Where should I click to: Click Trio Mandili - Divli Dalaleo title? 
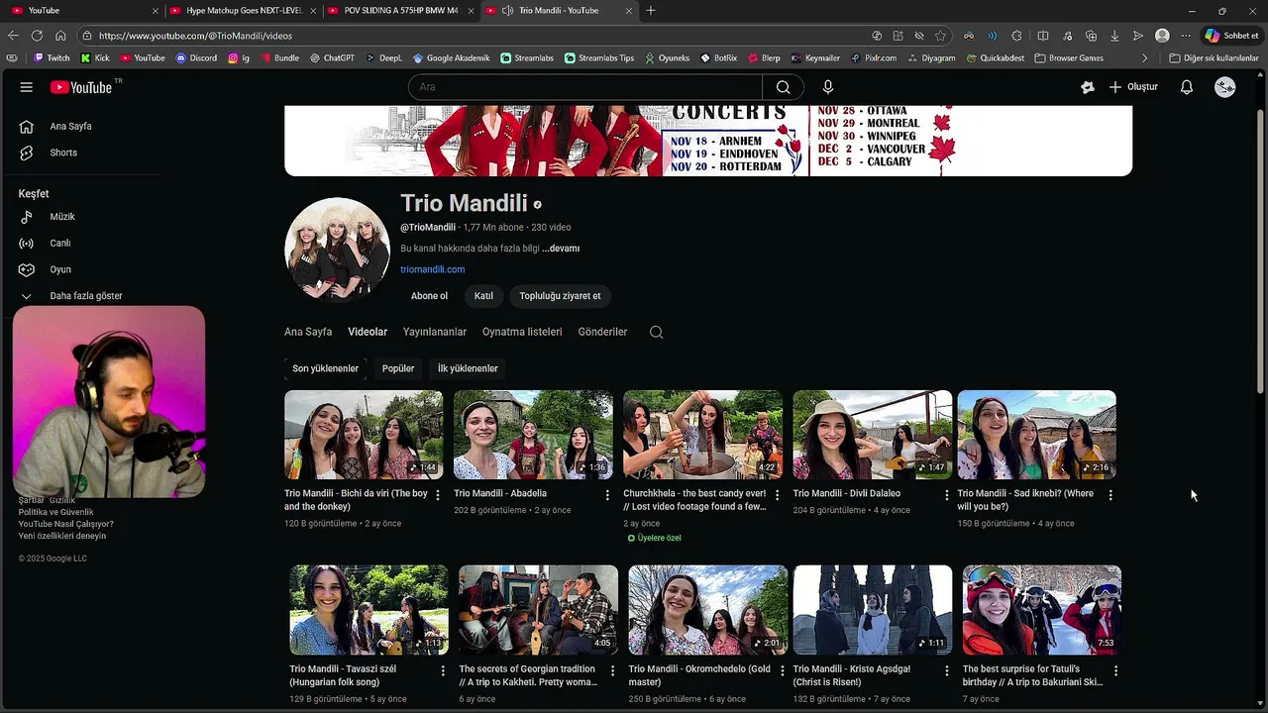click(847, 493)
